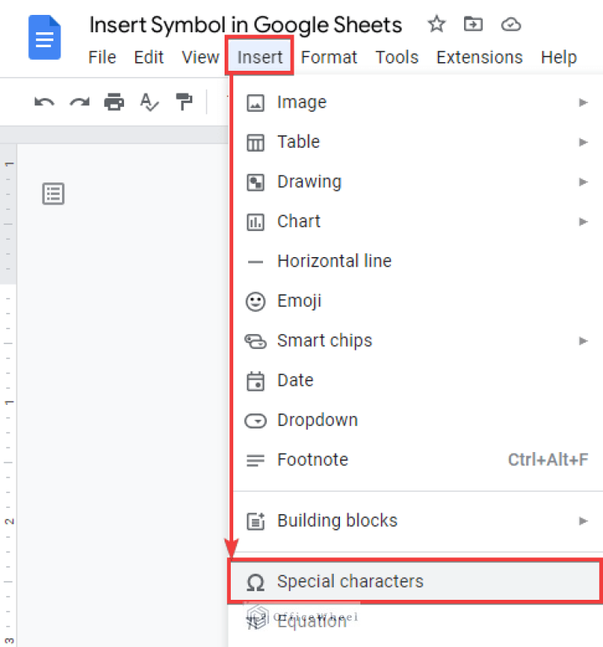This screenshot has height=647, width=603.
Task: Open the Extensions menu
Action: 479,57
